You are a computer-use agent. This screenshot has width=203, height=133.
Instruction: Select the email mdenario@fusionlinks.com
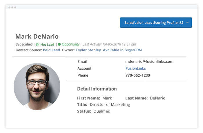coord(149,62)
